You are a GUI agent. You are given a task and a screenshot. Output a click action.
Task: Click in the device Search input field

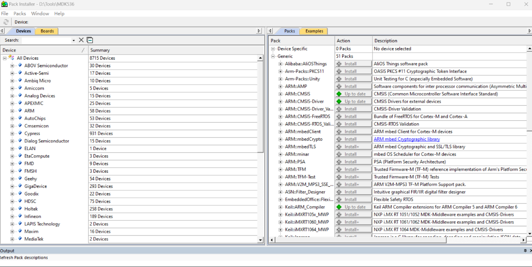pyautogui.click(x=46, y=40)
